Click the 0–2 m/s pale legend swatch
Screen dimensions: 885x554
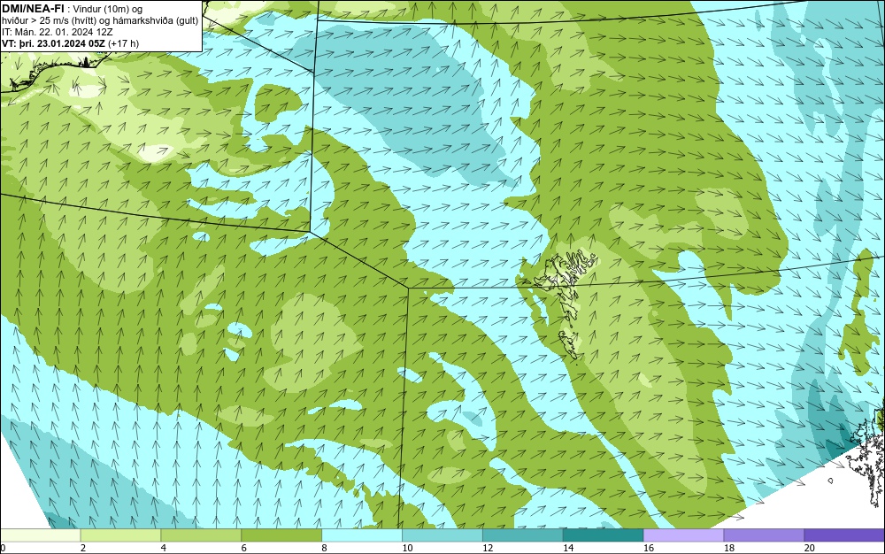tap(41, 535)
